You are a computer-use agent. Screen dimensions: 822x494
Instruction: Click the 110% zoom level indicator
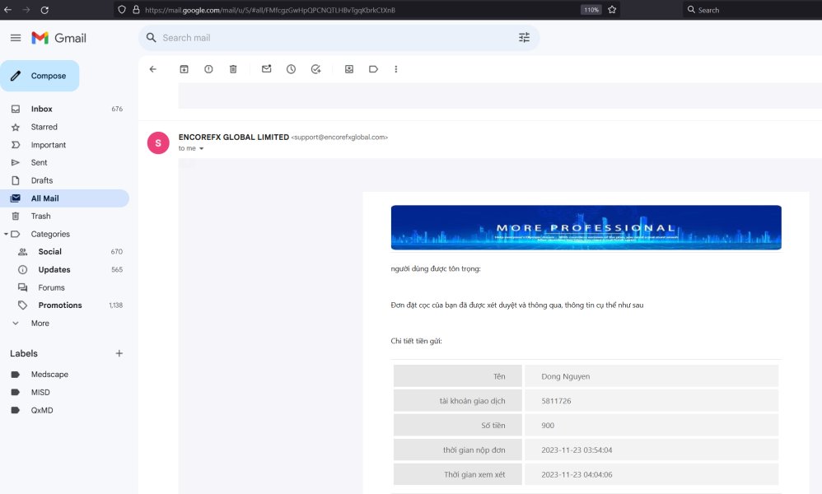point(591,10)
